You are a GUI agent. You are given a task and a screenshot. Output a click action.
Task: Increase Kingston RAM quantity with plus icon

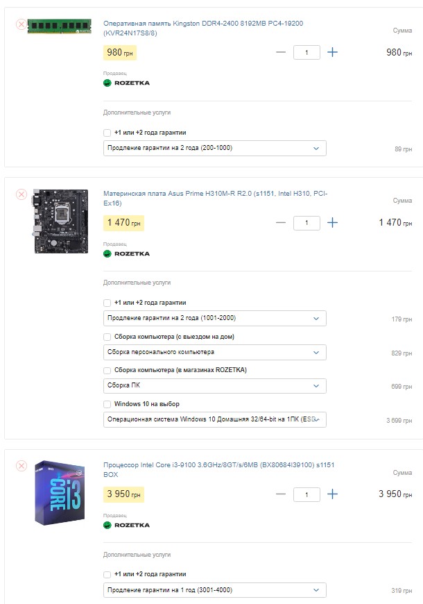tap(332, 52)
